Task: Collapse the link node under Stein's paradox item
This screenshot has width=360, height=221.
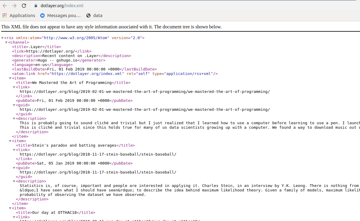Action: pos(14,150)
